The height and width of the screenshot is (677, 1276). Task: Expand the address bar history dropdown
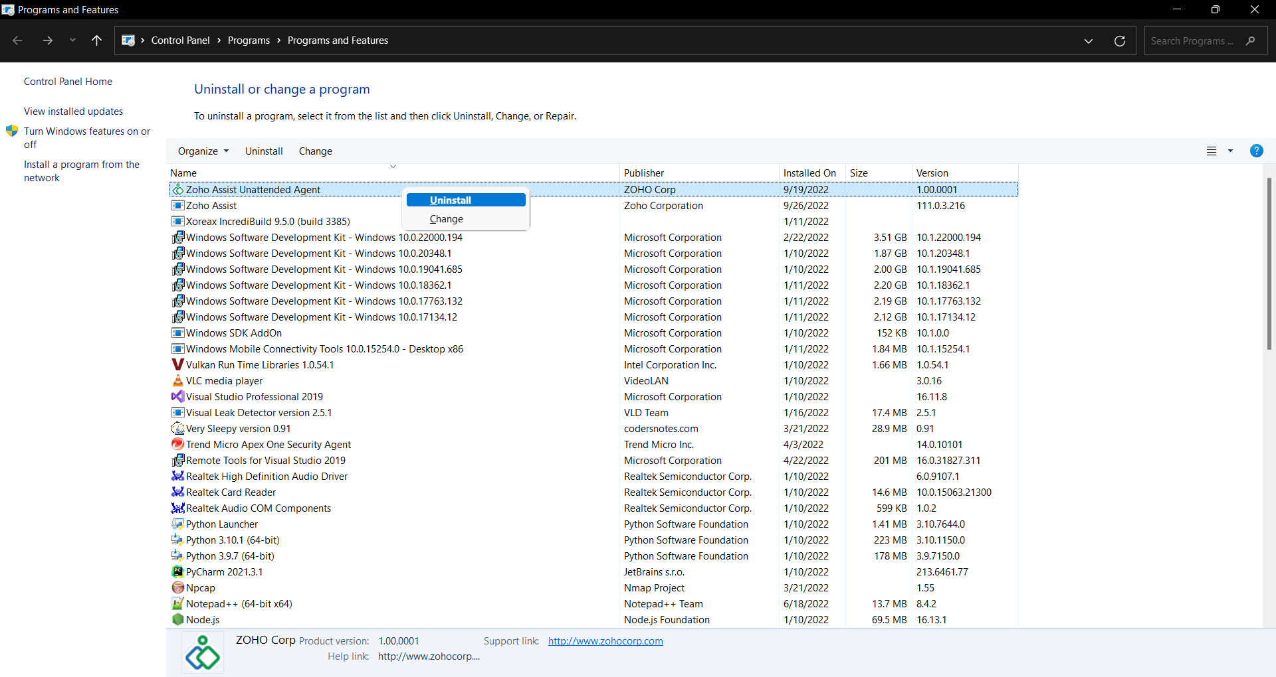(1089, 40)
